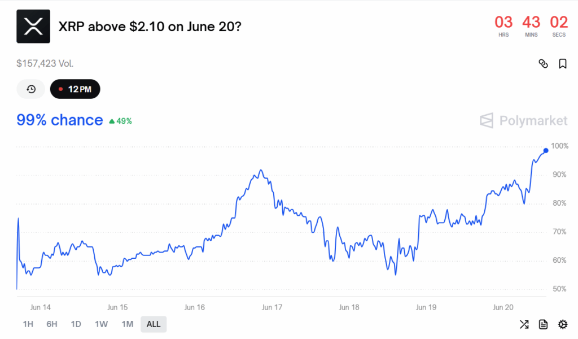578x339 pixels.
Task: Switch chart range to 1H
Action: pyautogui.click(x=28, y=324)
